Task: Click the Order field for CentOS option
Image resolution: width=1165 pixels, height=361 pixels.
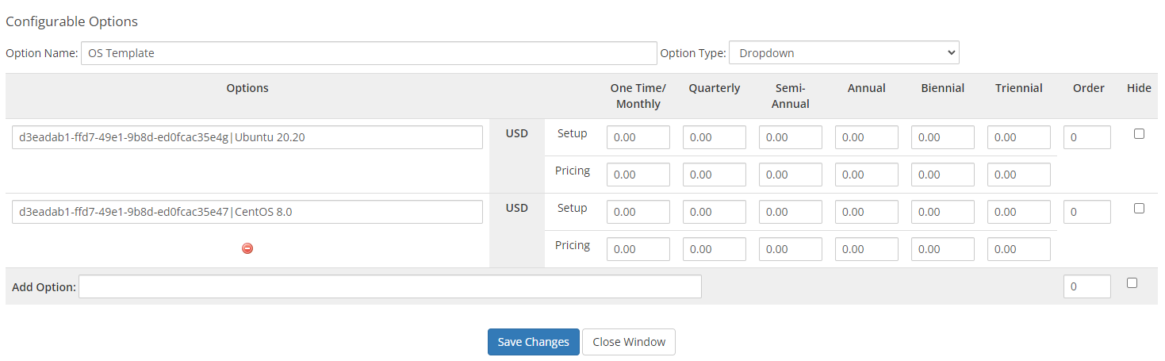Action: (1086, 212)
